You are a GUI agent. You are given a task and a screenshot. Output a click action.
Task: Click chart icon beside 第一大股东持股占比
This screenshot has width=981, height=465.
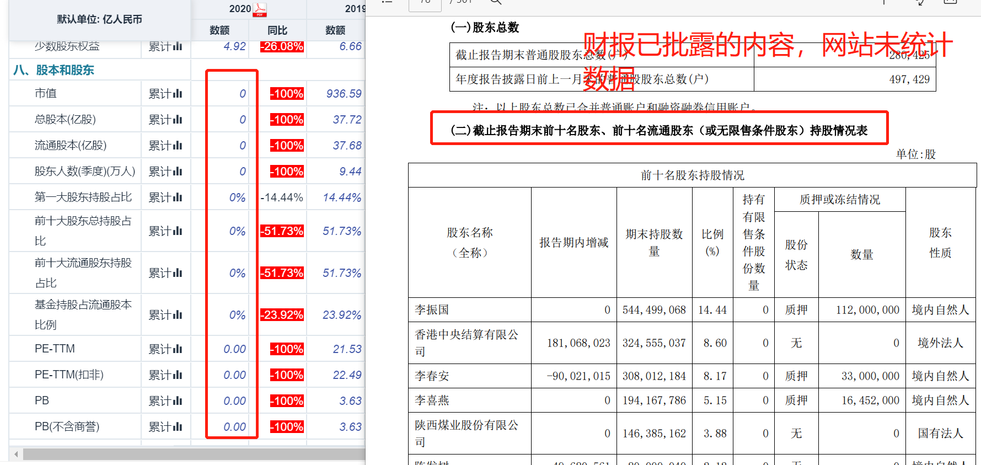tap(177, 197)
